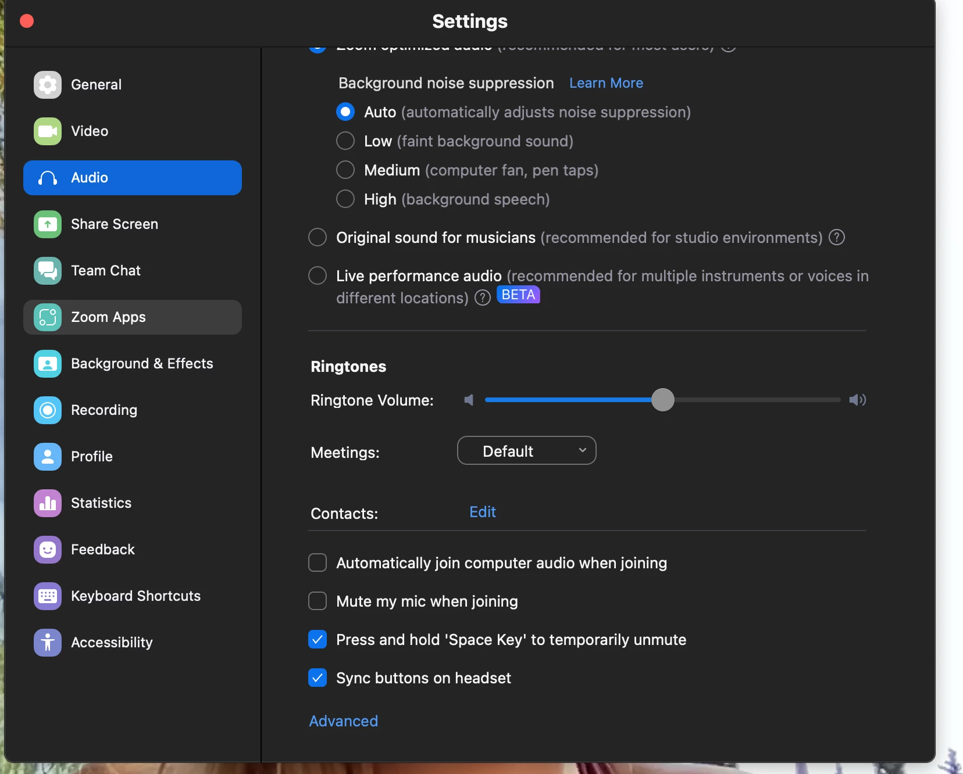Click the BETA badge

pyautogui.click(x=518, y=295)
